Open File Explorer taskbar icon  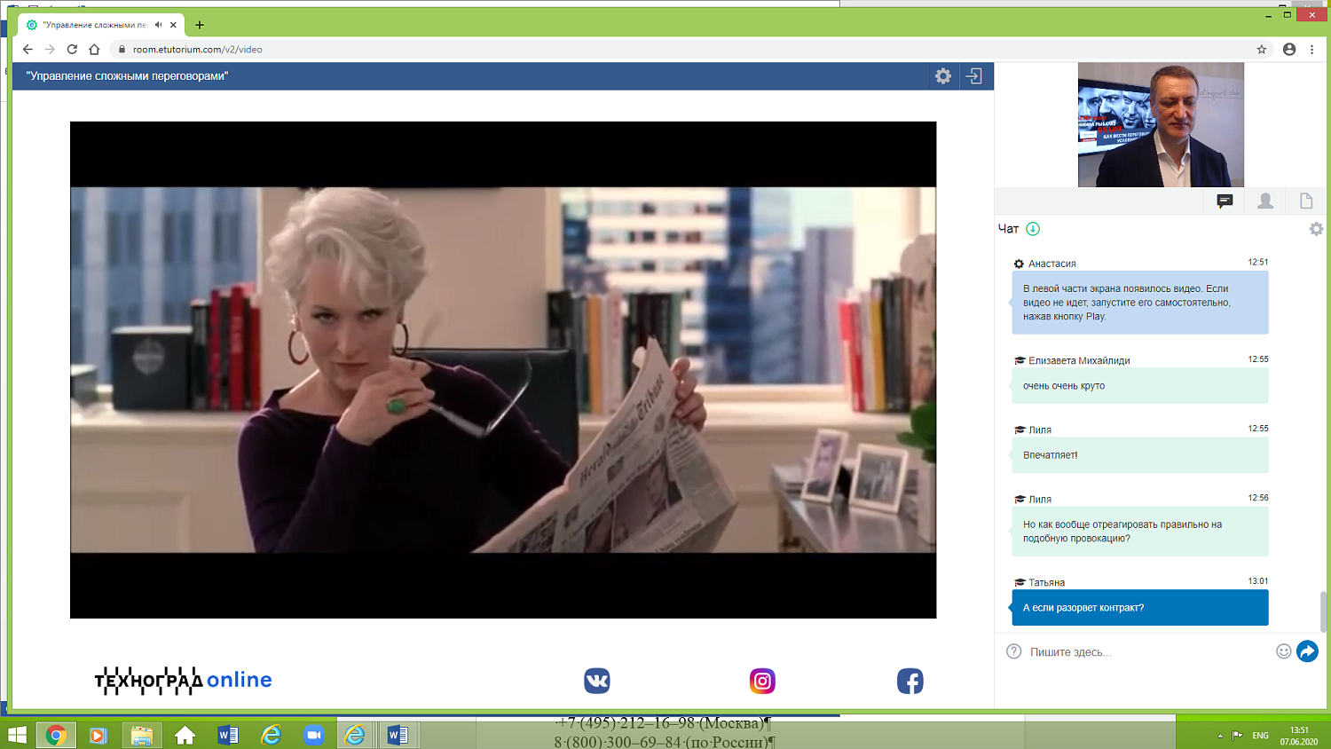click(x=141, y=735)
